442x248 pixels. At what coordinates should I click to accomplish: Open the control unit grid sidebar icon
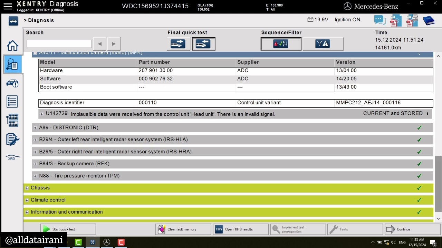12,121
